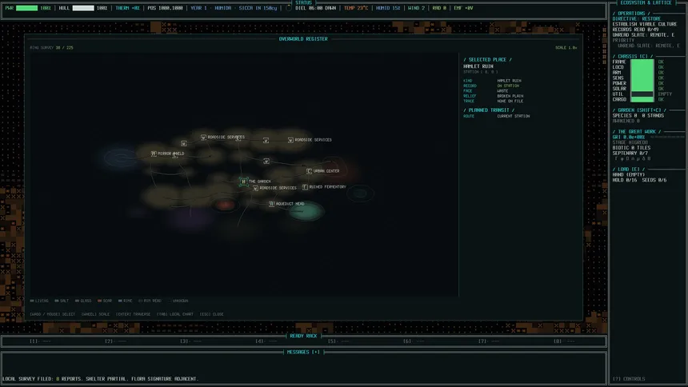
Task: Select The Garden station marker
Action: pyautogui.click(x=243, y=182)
